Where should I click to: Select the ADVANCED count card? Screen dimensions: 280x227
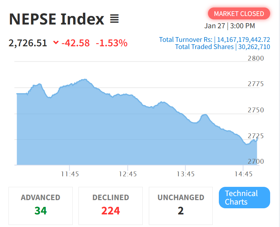[x=40, y=206]
